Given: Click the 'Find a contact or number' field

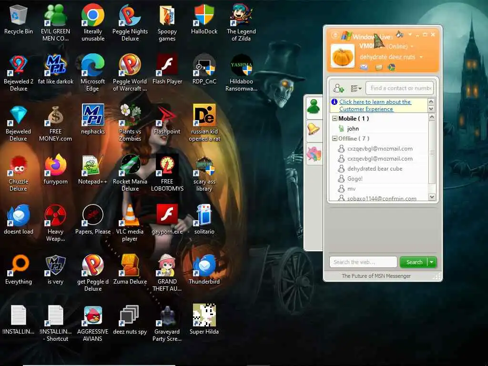Looking at the screenshot, I should (400, 88).
